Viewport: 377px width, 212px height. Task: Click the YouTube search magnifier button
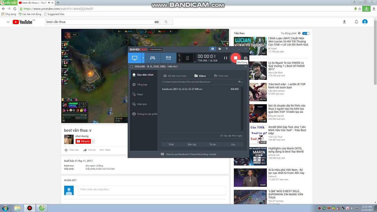166,22
